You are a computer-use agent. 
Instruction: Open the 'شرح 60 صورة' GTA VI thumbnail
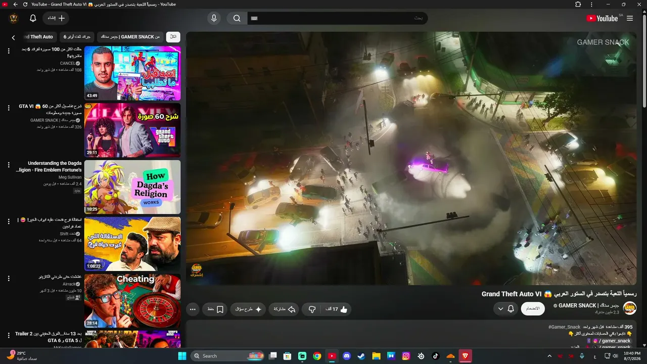coord(132,130)
